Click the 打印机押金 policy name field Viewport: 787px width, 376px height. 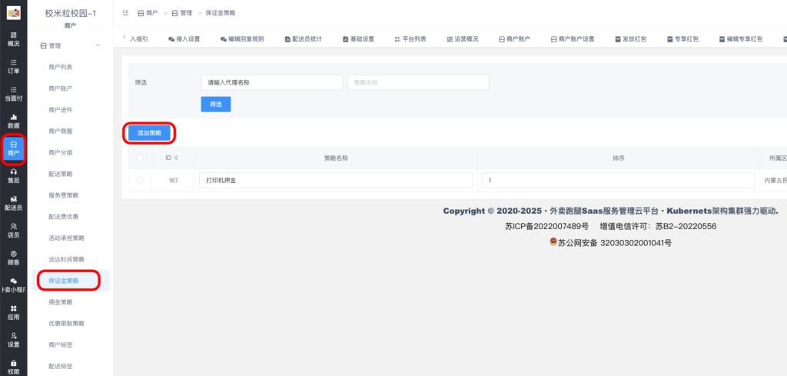(x=337, y=180)
